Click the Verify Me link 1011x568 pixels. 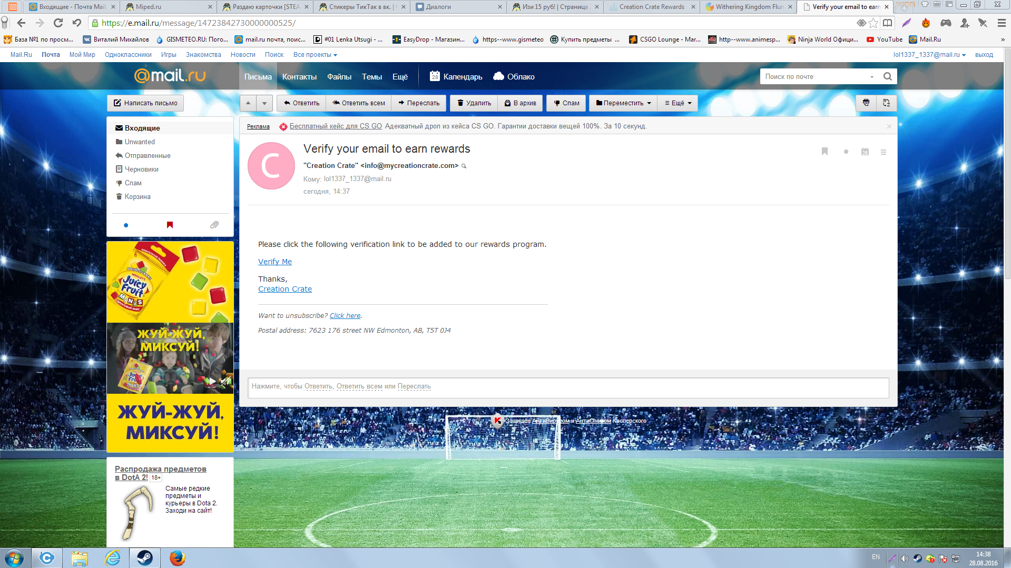click(x=275, y=262)
